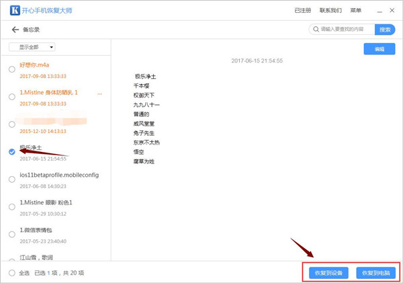Select the 好想你.m4a note radio
The width and height of the screenshot is (403, 283).
pyautogui.click(x=12, y=69)
